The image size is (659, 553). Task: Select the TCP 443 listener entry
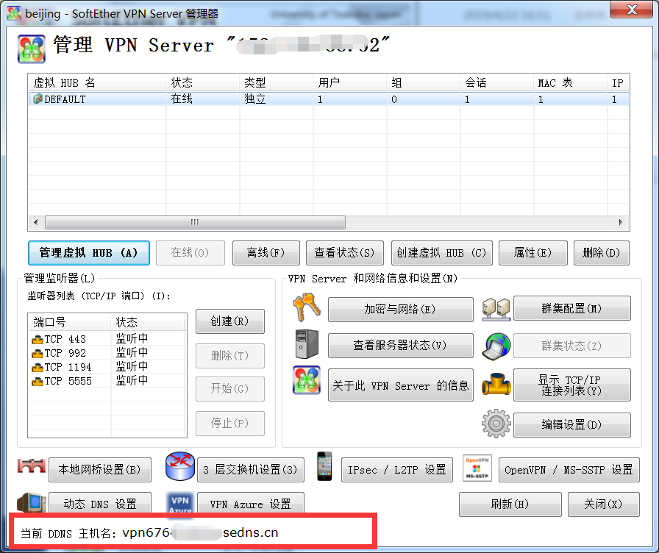[65, 339]
